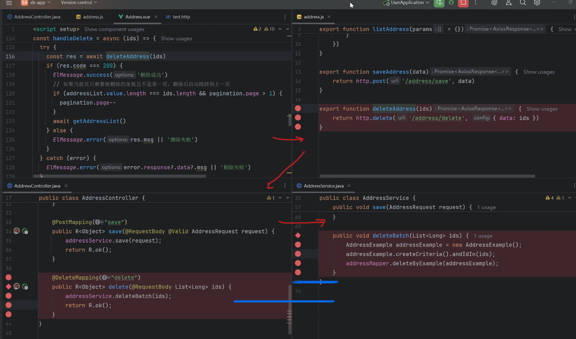Click the '/address/delete' URL string

pyautogui.click(x=437, y=118)
